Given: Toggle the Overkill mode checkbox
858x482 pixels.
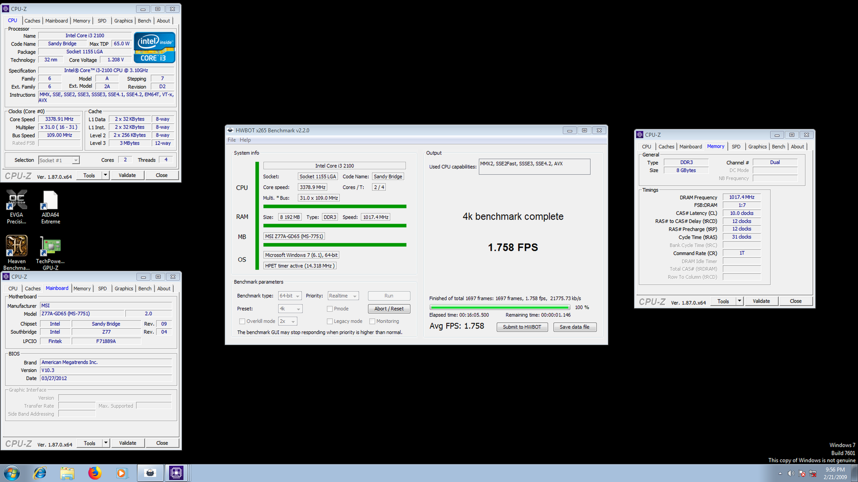Looking at the screenshot, I should click(242, 321).
